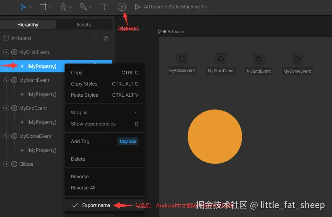Select the orange ellipse on the artboard
The image size is (332, 217).
(215, 137)
